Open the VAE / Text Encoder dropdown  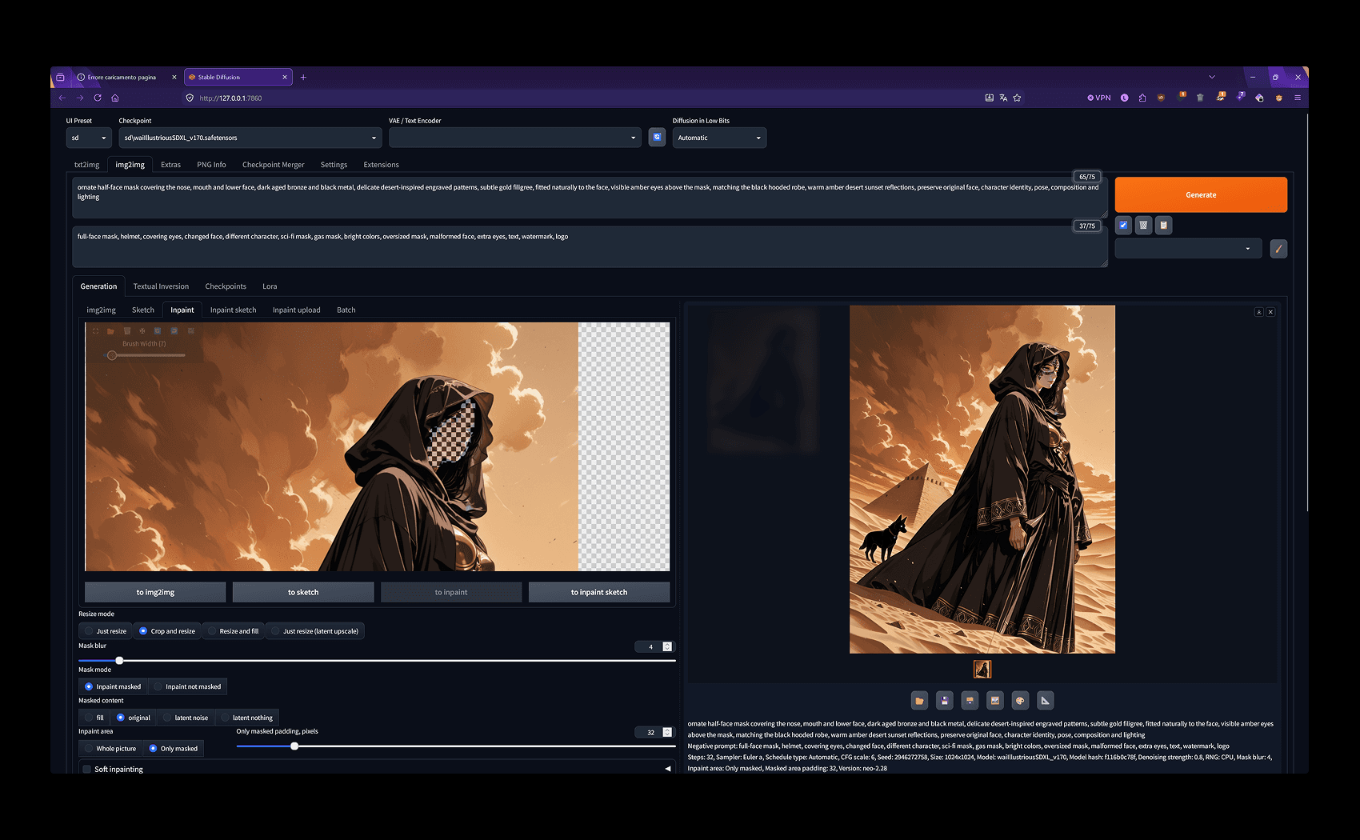coord(515,138)
